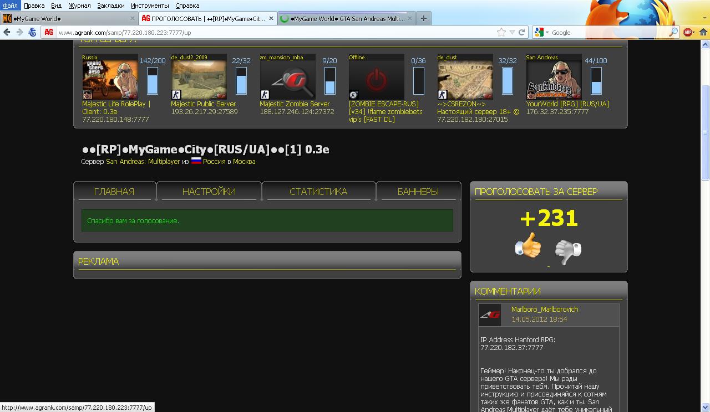Switch to the СТАТИСТИКА tab
This screenshot has width=710, height=412.
(318, 192)
